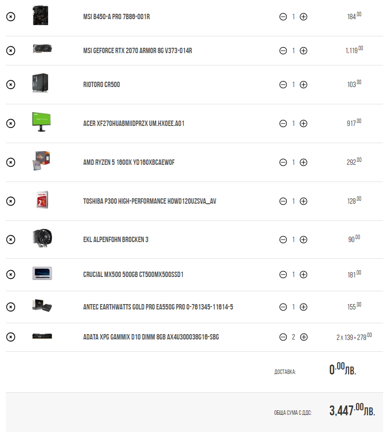
Task: Increase quantity of Crucial MX500 SSD
Action: [304, 275]
